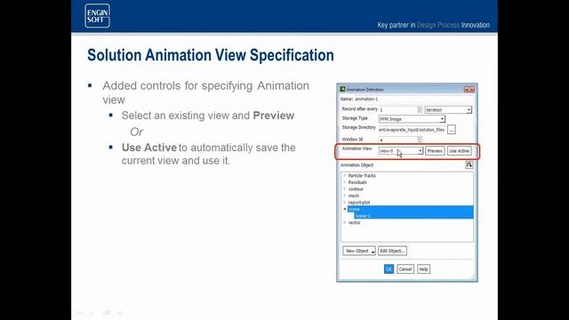Expand the mesh tree node
The width and height of the screenshot is (569, 320).
344,196
